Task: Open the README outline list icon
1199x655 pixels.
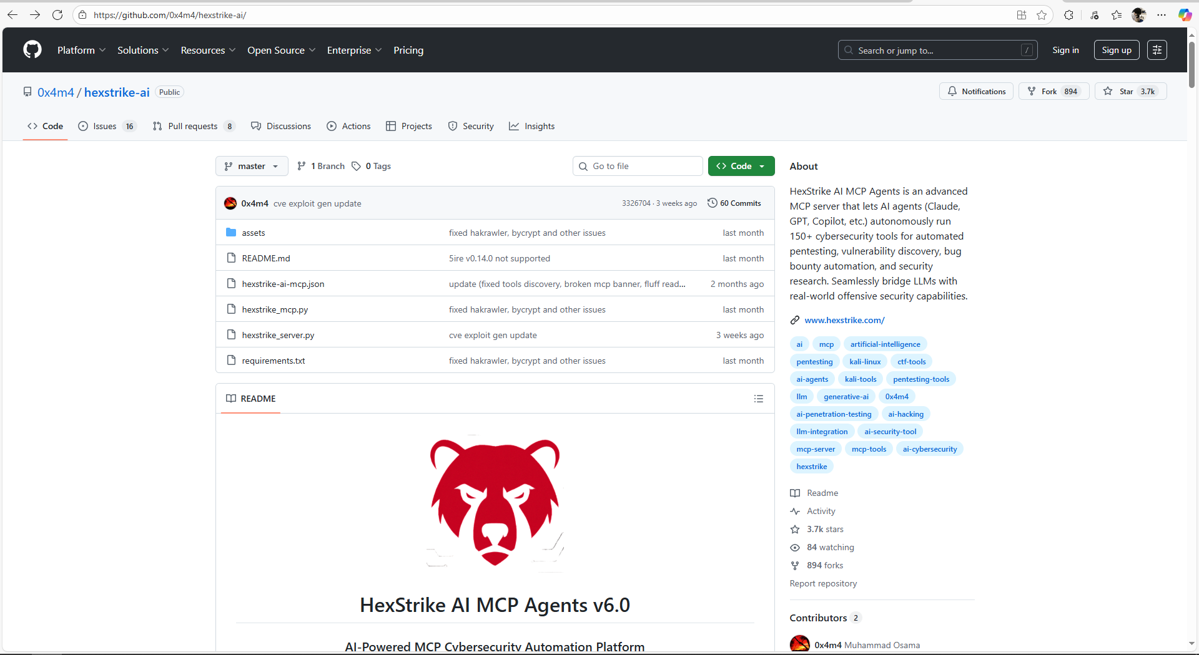Action: (758, 399)
